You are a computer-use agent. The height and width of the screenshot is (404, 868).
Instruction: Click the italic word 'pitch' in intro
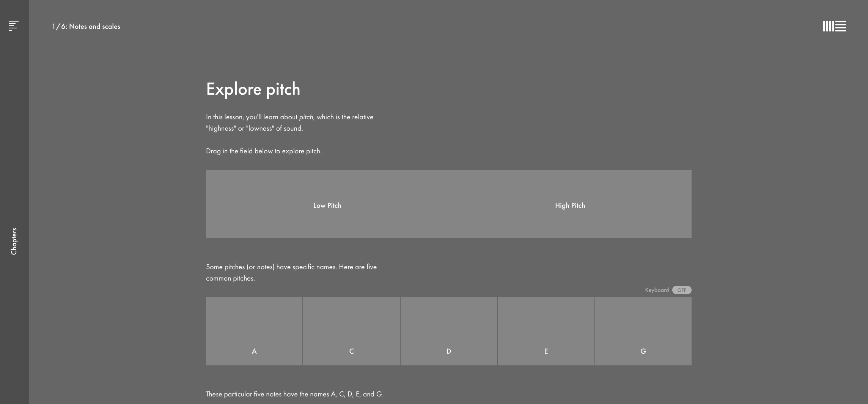[x=306, y=117]
